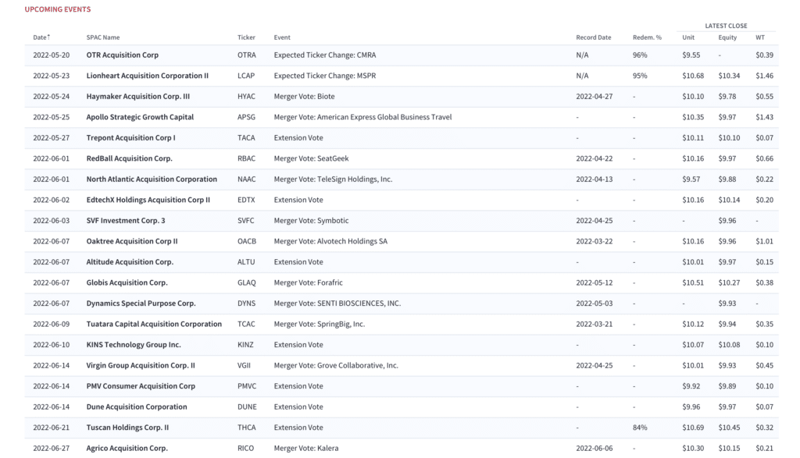Viewport: 800px width, 458px height.
Task: Open EdtechX Holdings Acquisition Corp II
Action: coord(148,200)
